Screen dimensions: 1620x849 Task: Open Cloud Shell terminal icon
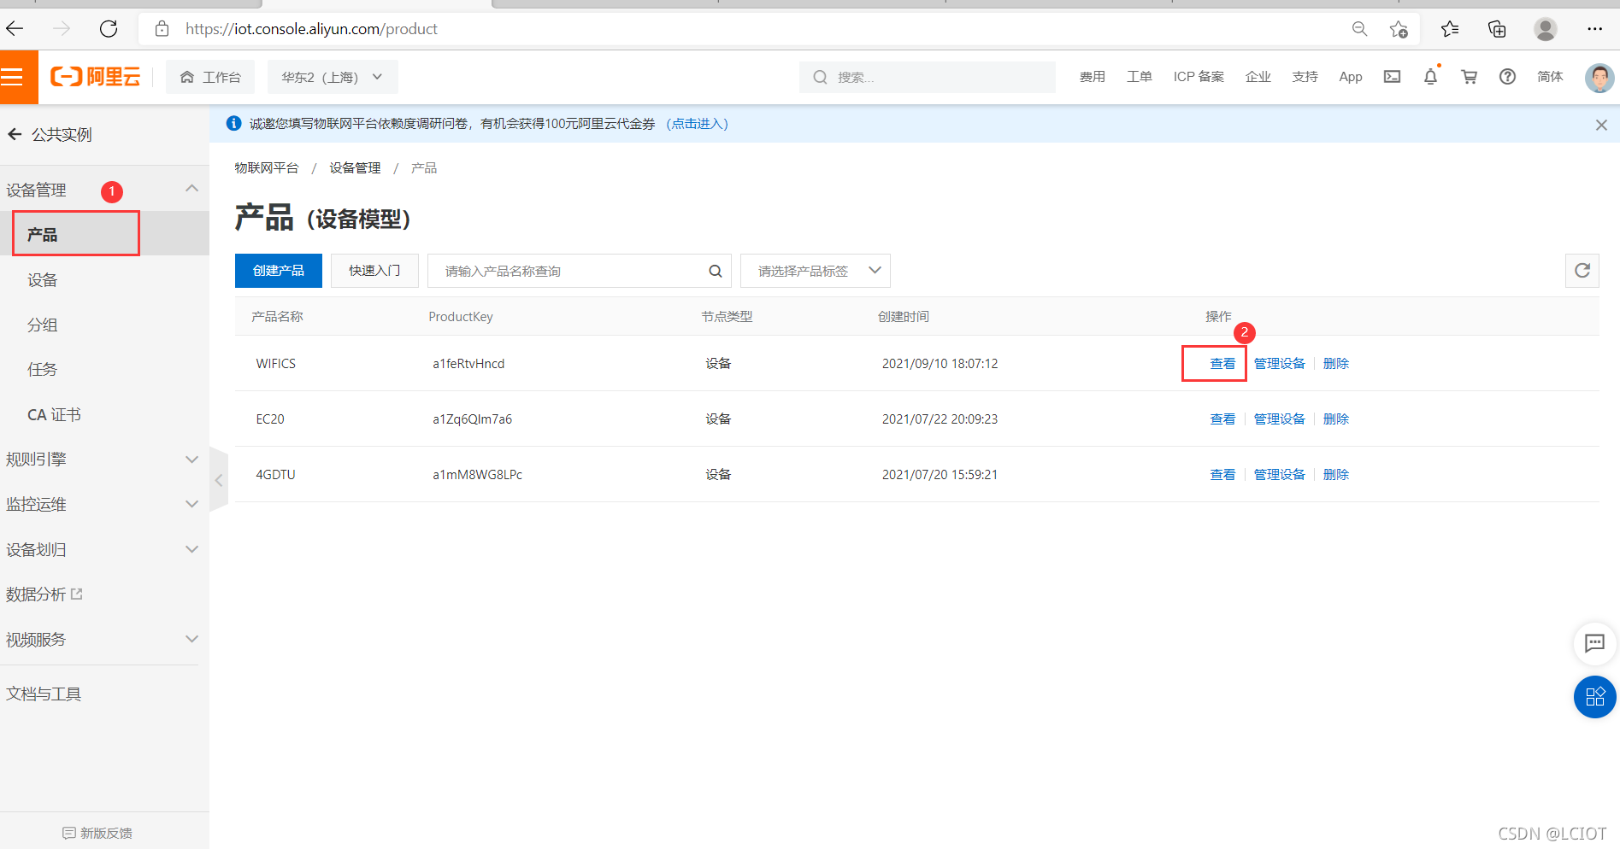(1393, 77)
